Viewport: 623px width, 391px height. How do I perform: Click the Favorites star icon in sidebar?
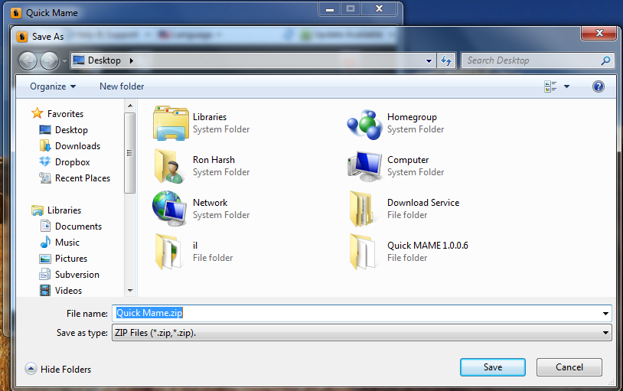pyautogui.click(x=37, y=113)
